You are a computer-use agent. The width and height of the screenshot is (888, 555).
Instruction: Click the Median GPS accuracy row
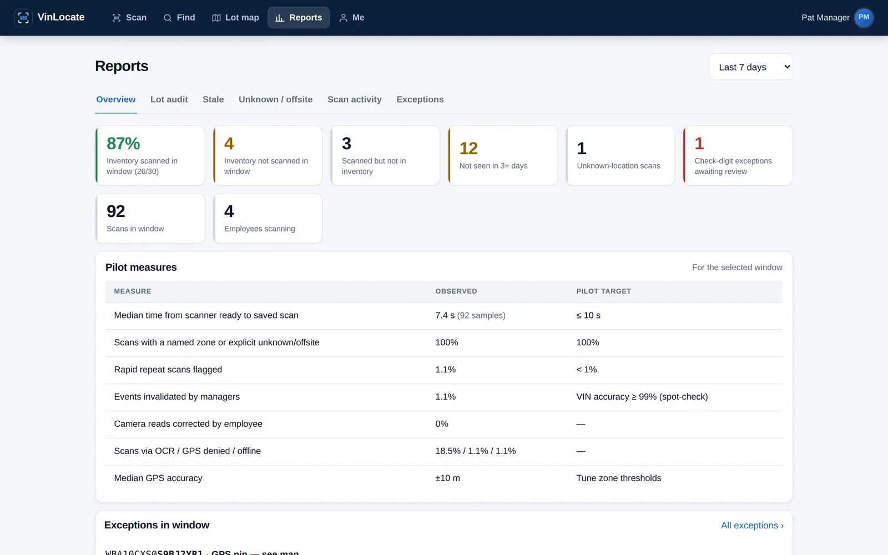click(444, 478)
